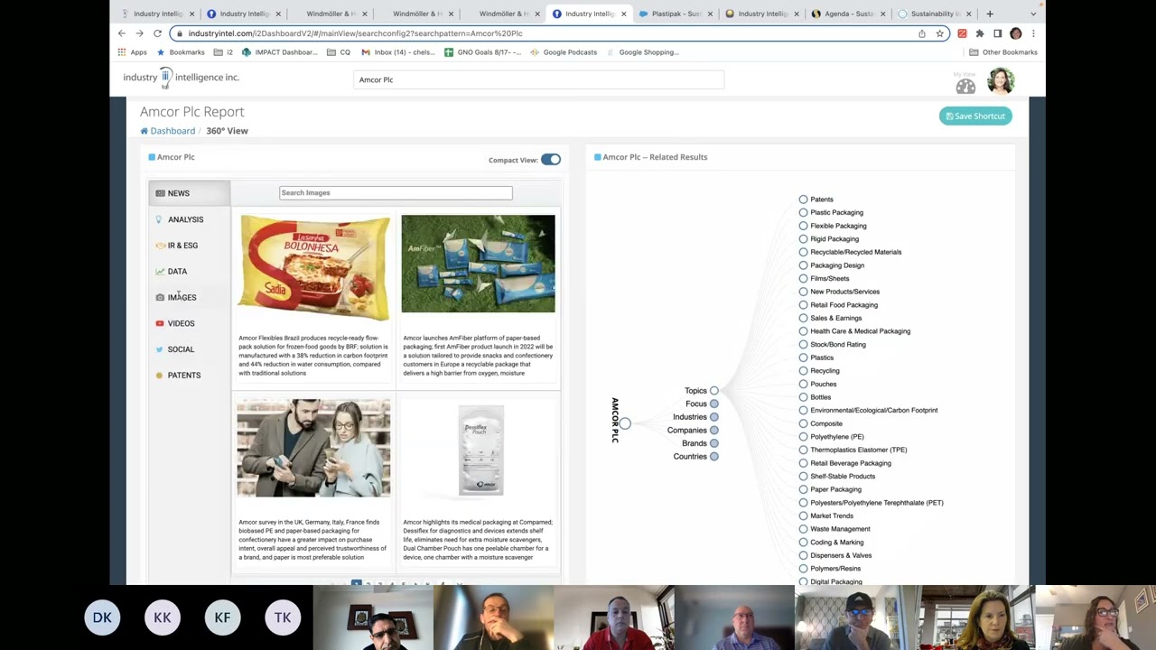Open the AmFiber packaging image

click(478, 264)
